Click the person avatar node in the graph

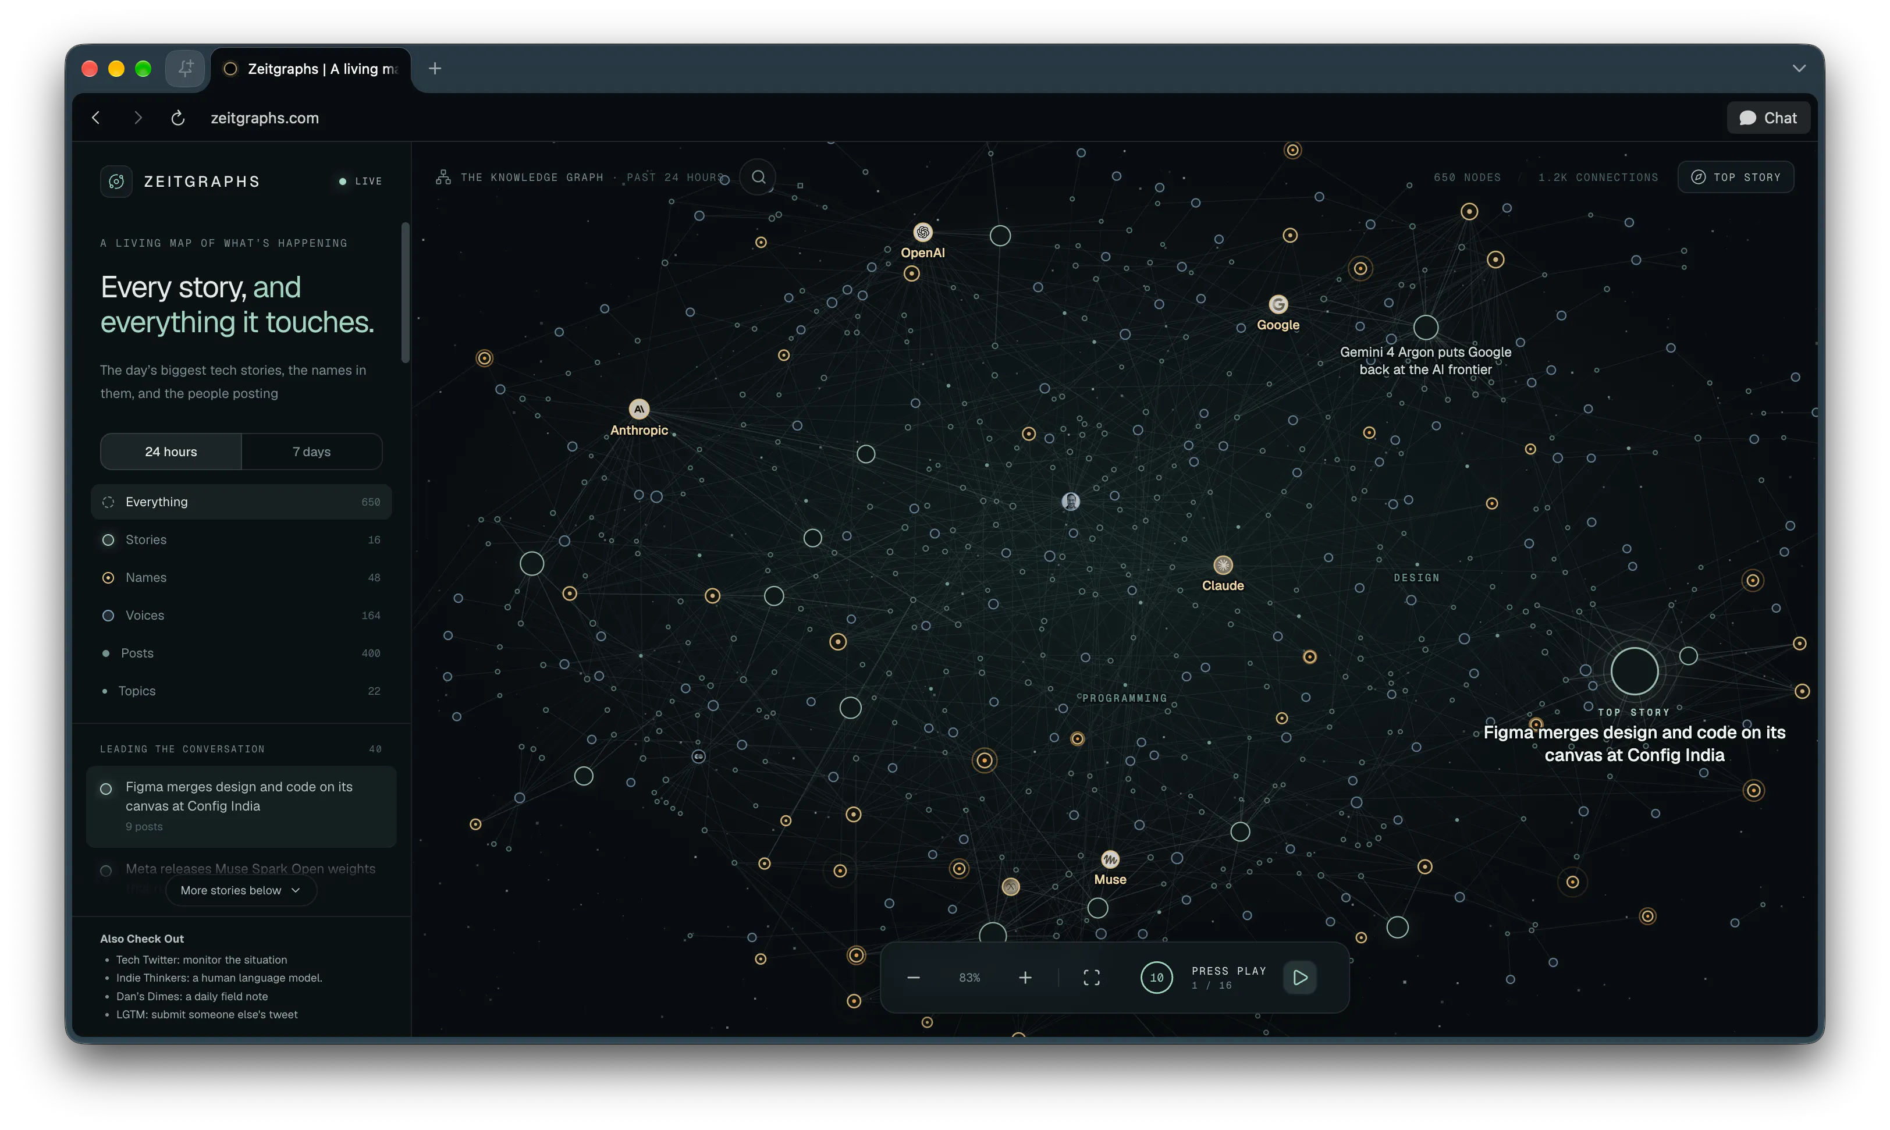(1071, 501)
